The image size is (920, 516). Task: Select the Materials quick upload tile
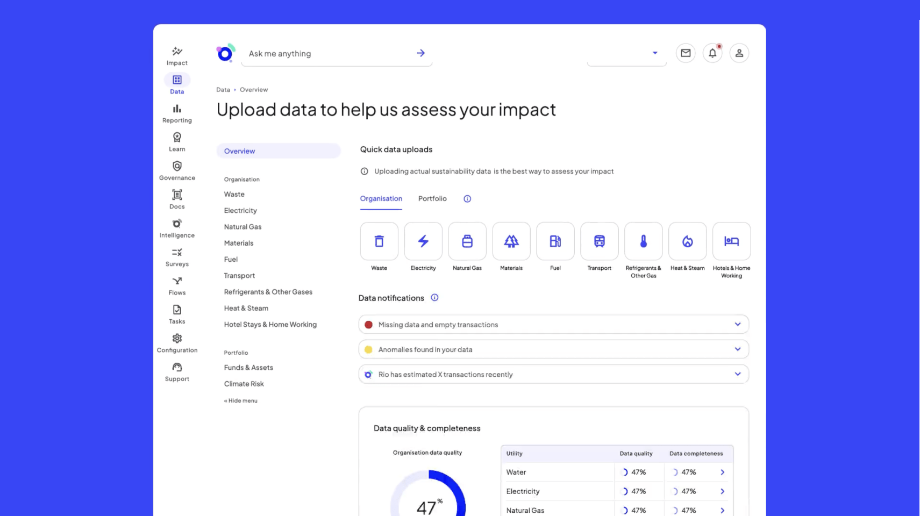pyautogui.click(x=511, y=241)
